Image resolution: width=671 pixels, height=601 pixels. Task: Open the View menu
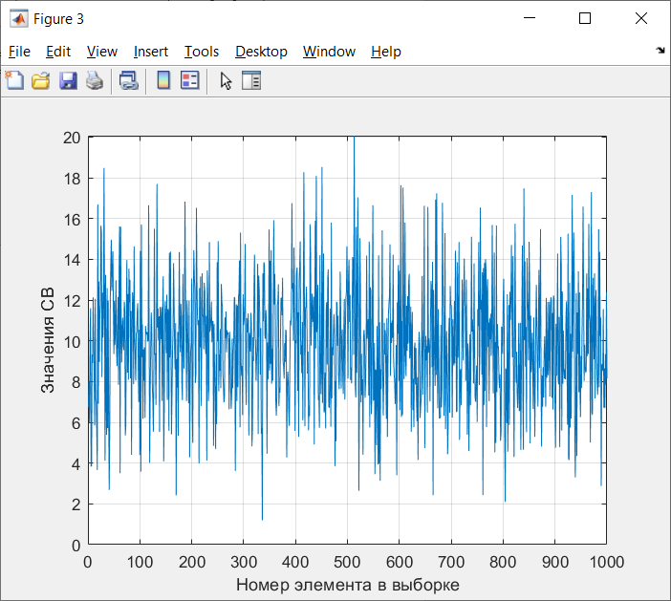(102, 52)
